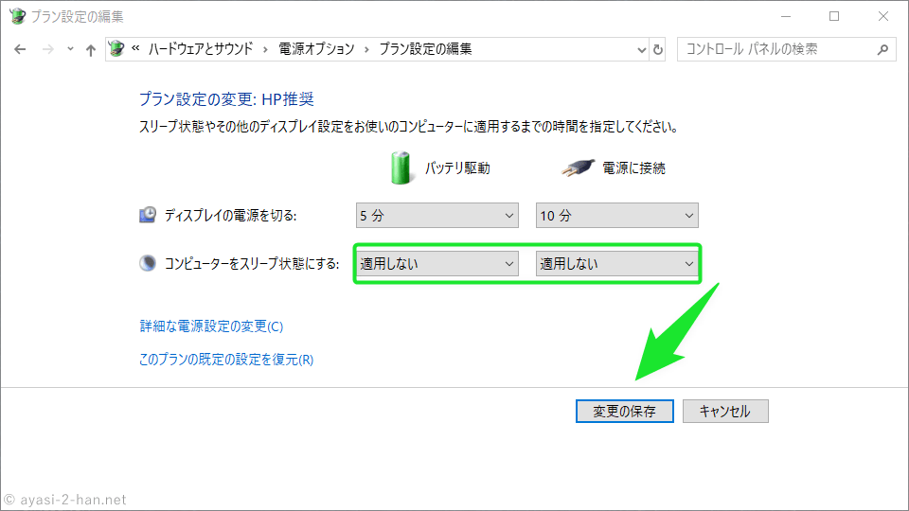Viewport: 909px width, 511px height.
Task: Click the power plan icon in address bar
Action: pyautogui.click(x=116, y=49)
